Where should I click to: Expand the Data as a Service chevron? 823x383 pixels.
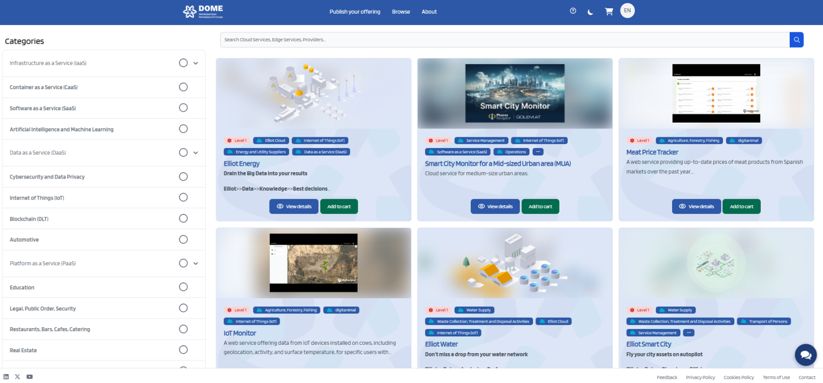click(195, 153)
